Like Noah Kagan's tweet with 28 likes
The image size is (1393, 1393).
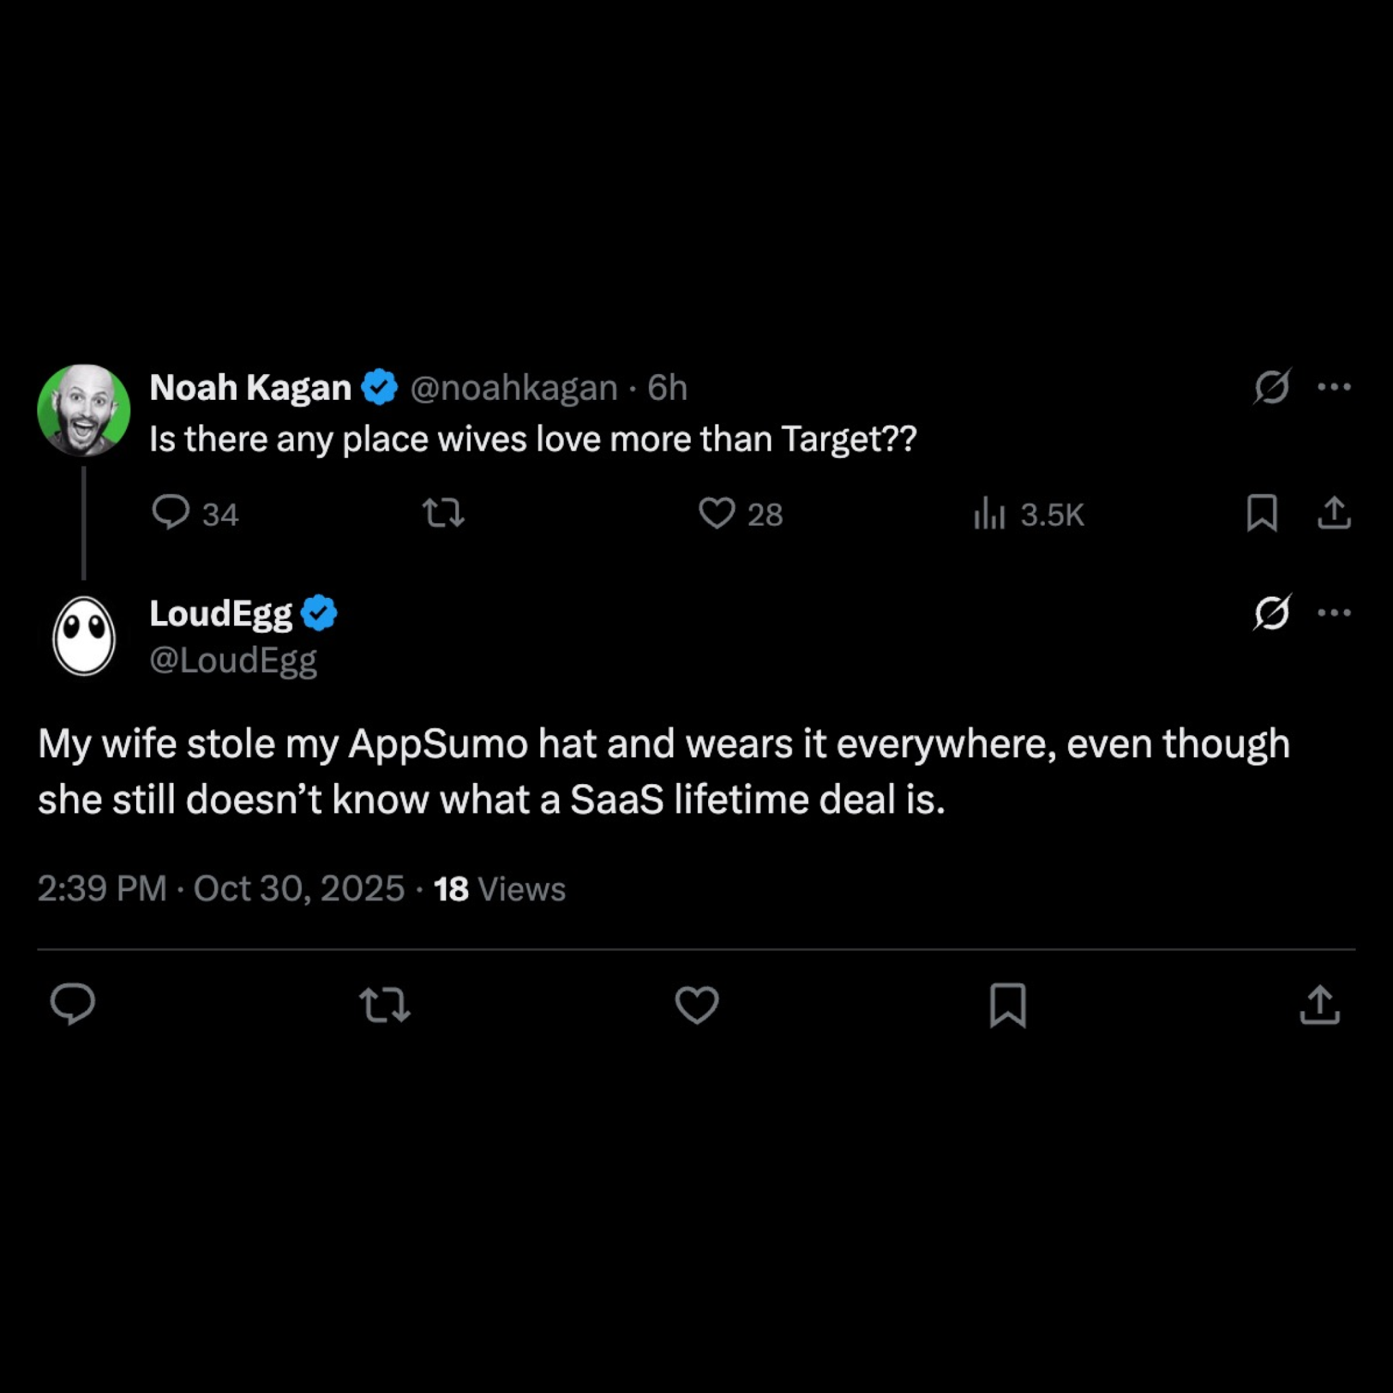click(741, 514)
